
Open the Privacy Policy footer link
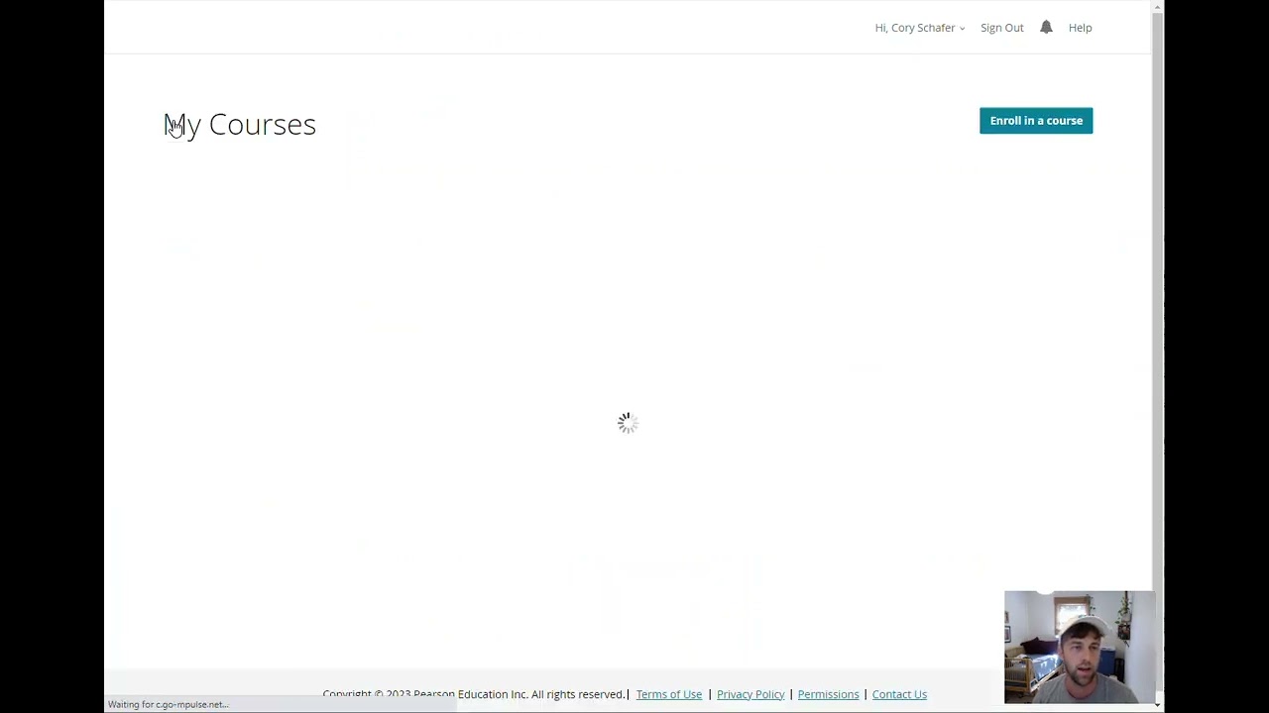750,694
